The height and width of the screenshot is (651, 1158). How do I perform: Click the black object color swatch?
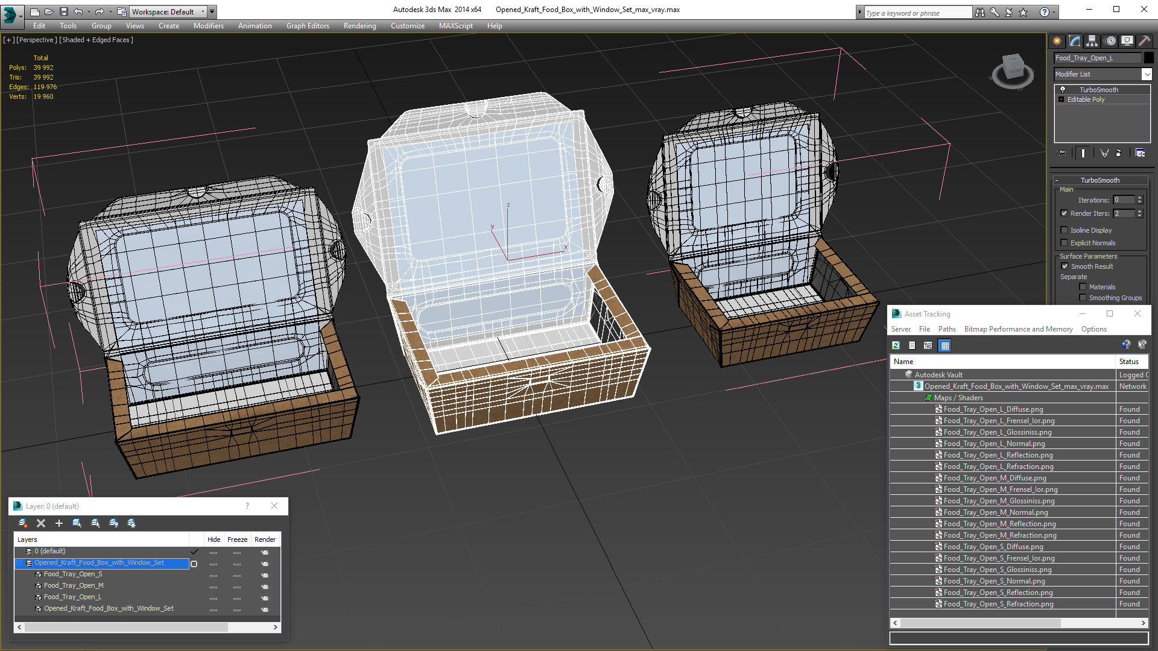[x=1148, y=58]
